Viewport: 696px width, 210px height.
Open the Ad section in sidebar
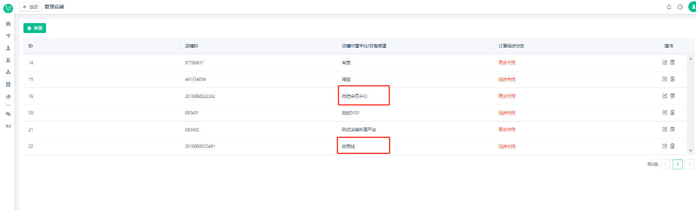click(8, 126)
